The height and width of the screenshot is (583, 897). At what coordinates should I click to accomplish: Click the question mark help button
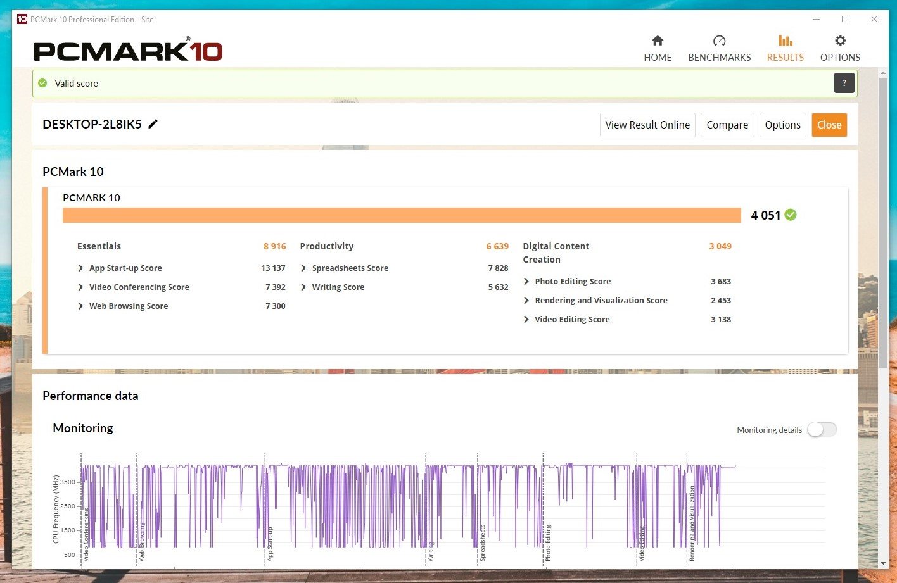click(x=844, y=83)
